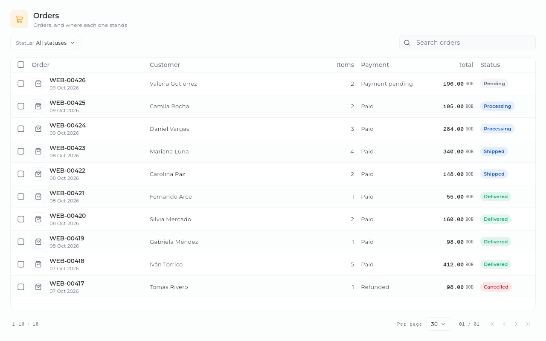546x341 pixels.
Task: Click customer Silvia Mercado
Action: (x=170, y=219)
